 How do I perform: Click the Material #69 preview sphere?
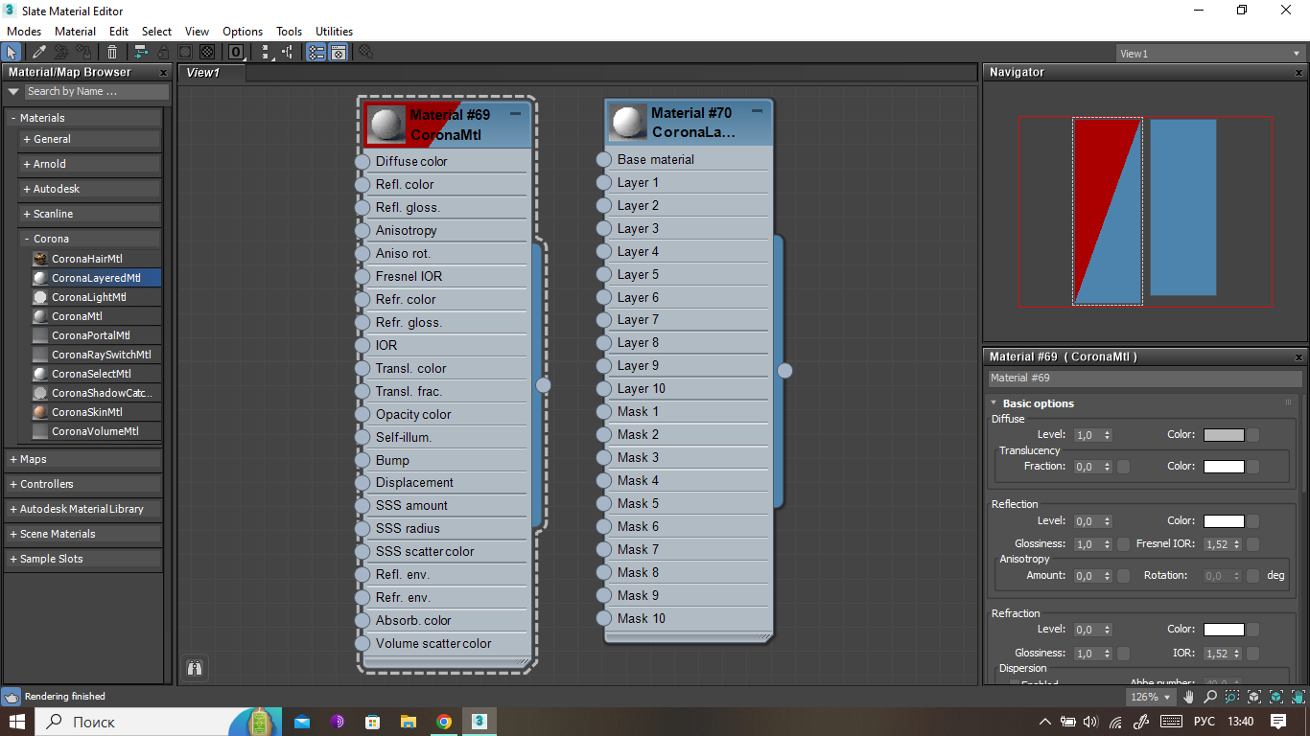coord(387,125)
